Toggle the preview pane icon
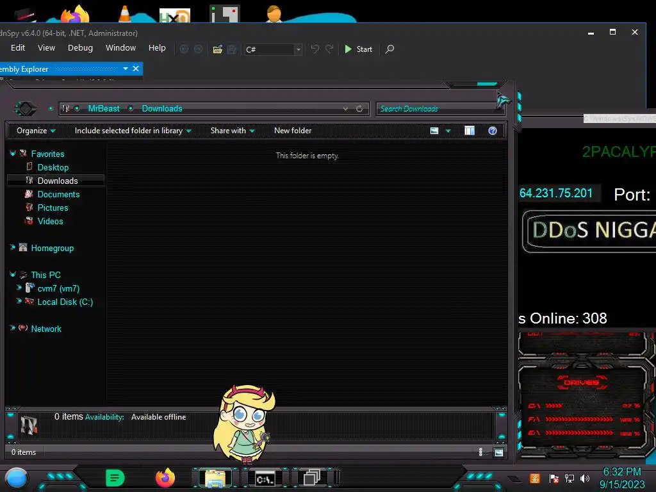656x492 pixels. tap(470, 131)
